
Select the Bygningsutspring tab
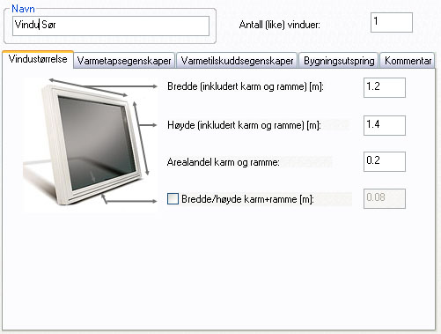(339, 61)
